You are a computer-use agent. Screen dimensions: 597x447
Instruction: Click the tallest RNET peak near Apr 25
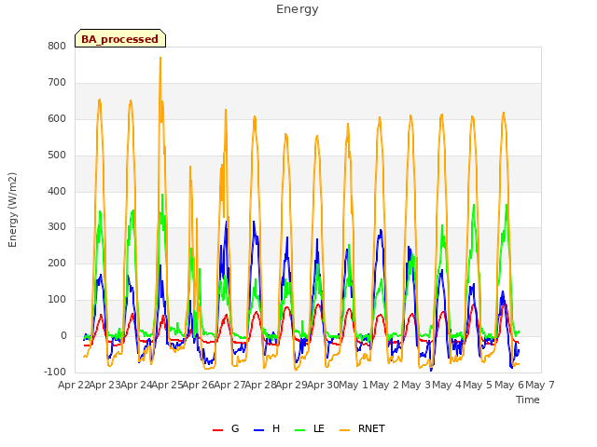pos(160,58)
